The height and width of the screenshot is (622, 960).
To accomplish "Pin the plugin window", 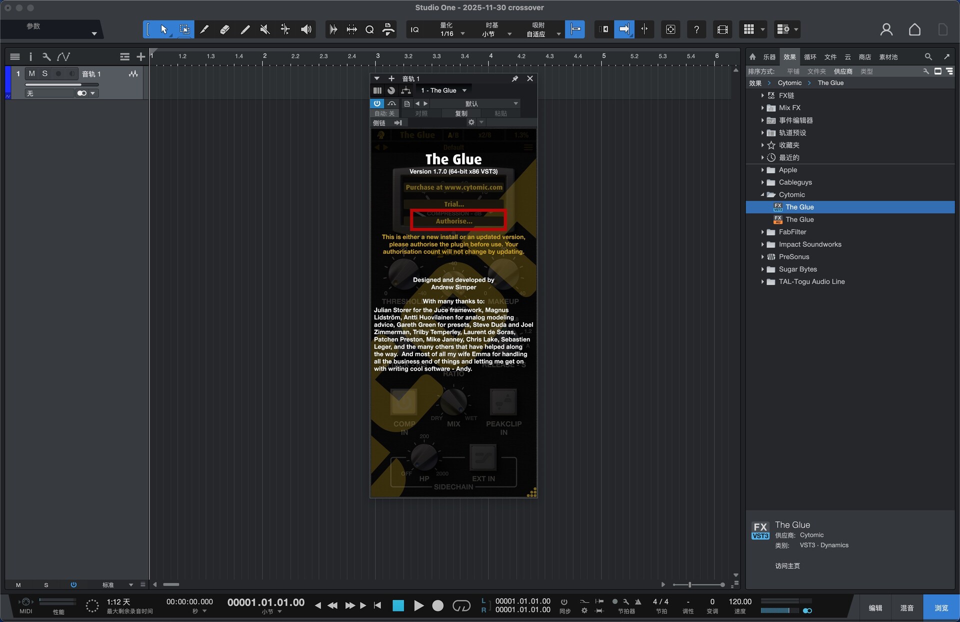I will [514, 78].
